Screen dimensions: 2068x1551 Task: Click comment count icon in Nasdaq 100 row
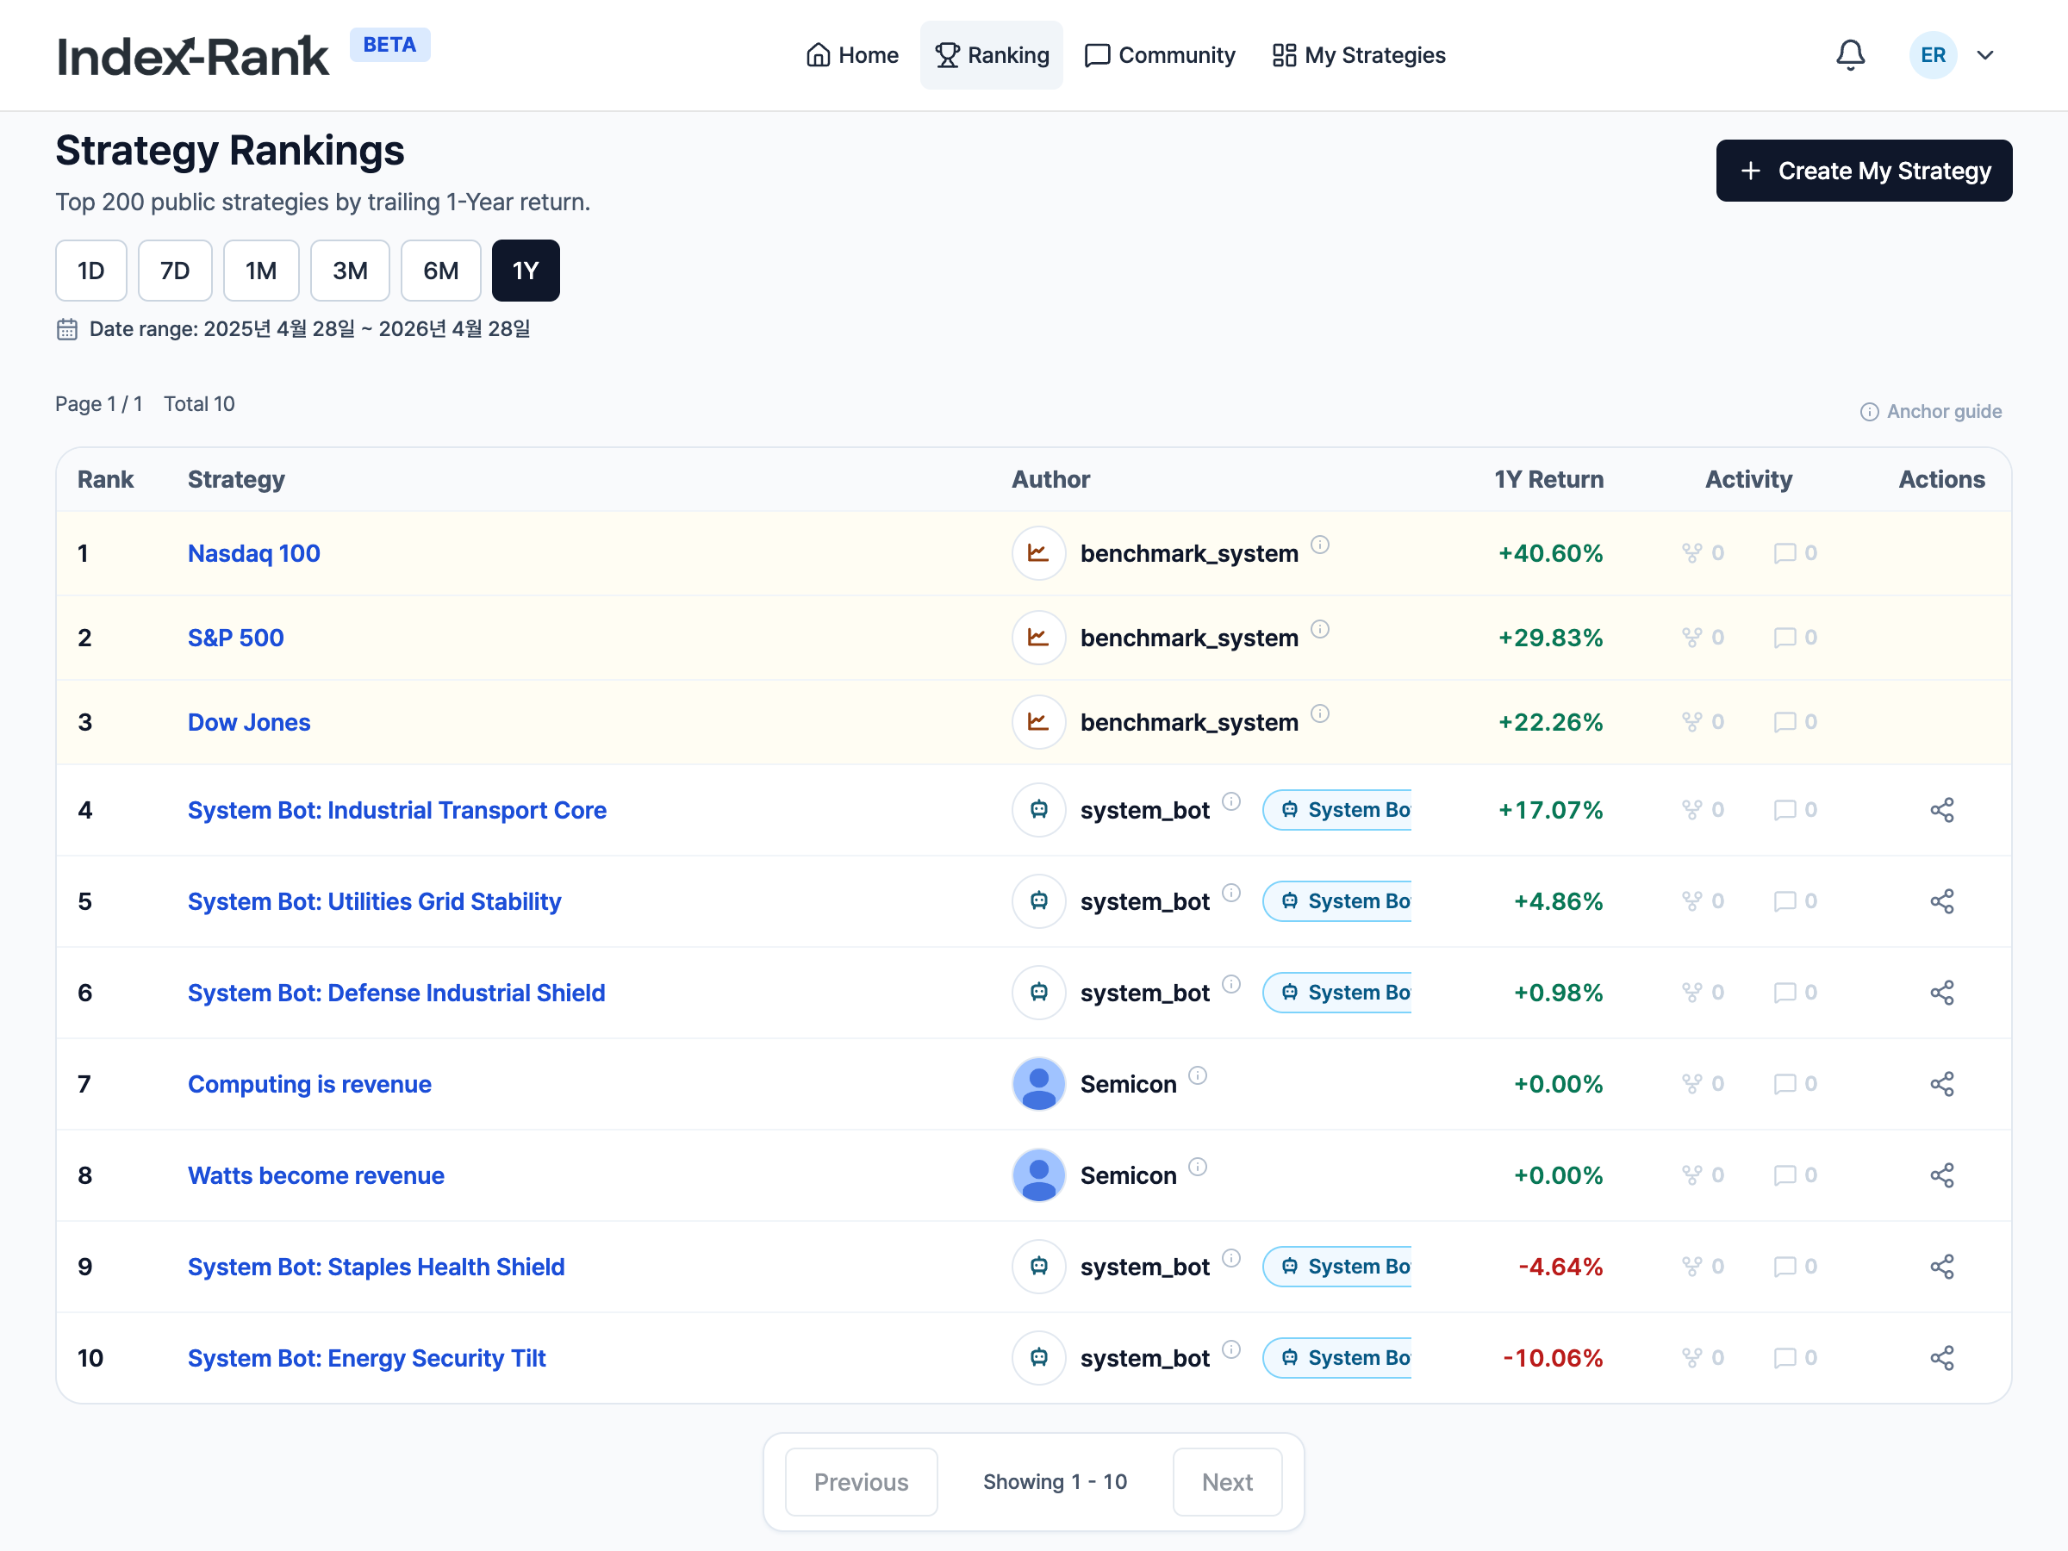pos(1784,552)
